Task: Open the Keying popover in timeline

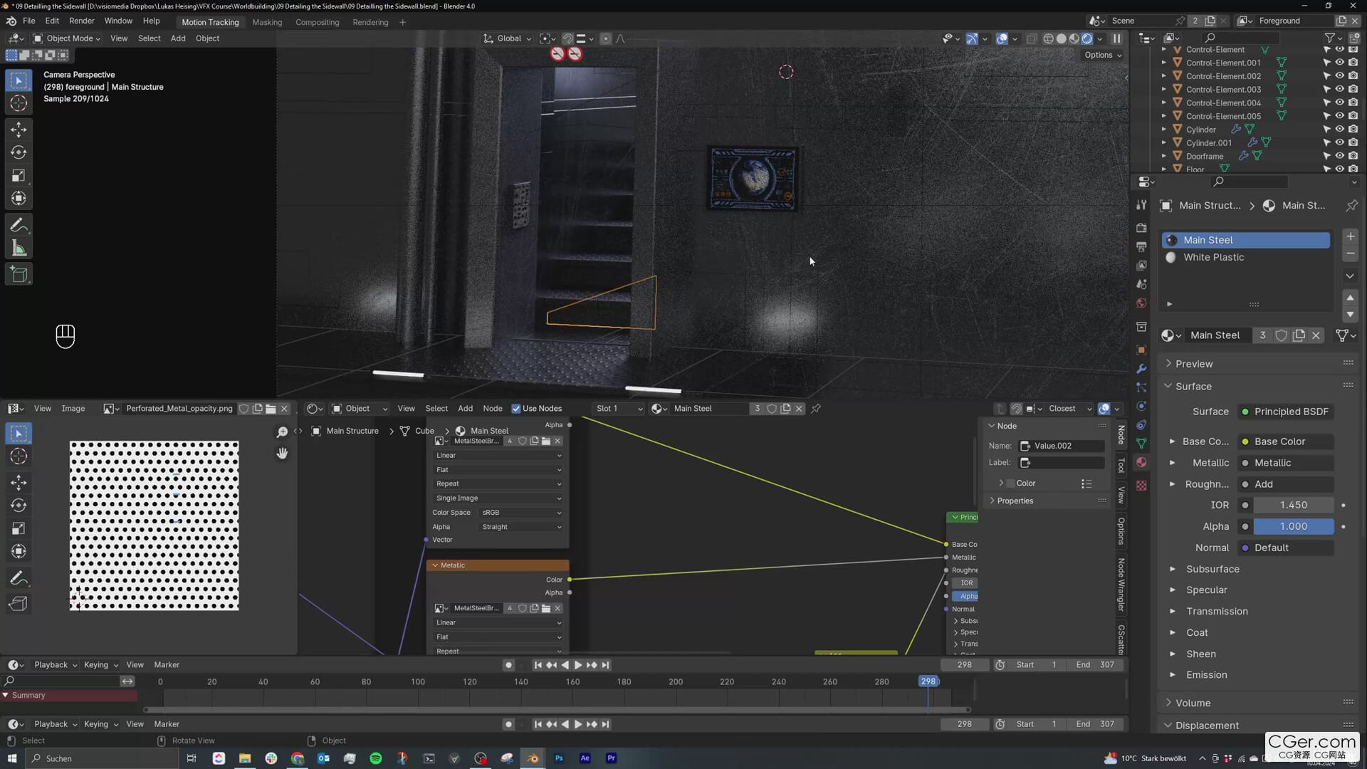Action: [100, 665]
